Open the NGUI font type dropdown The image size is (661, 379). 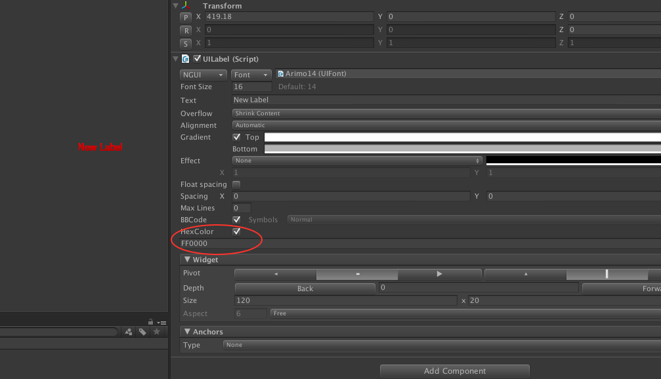pos(203,75)
